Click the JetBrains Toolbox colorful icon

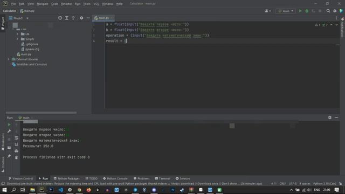point(341,11)
